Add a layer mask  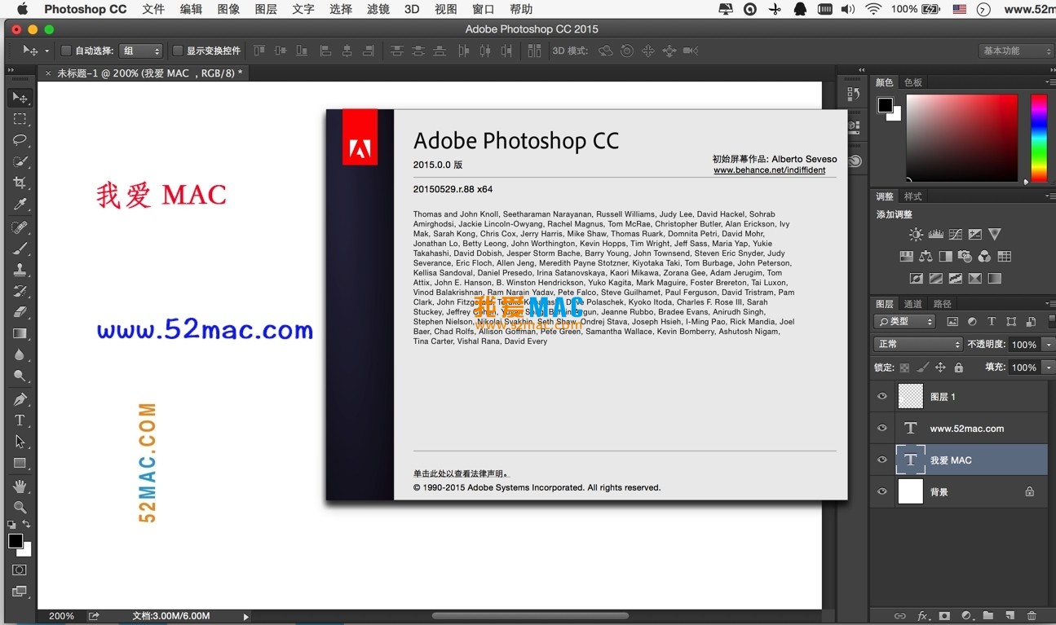coord(944,616)
